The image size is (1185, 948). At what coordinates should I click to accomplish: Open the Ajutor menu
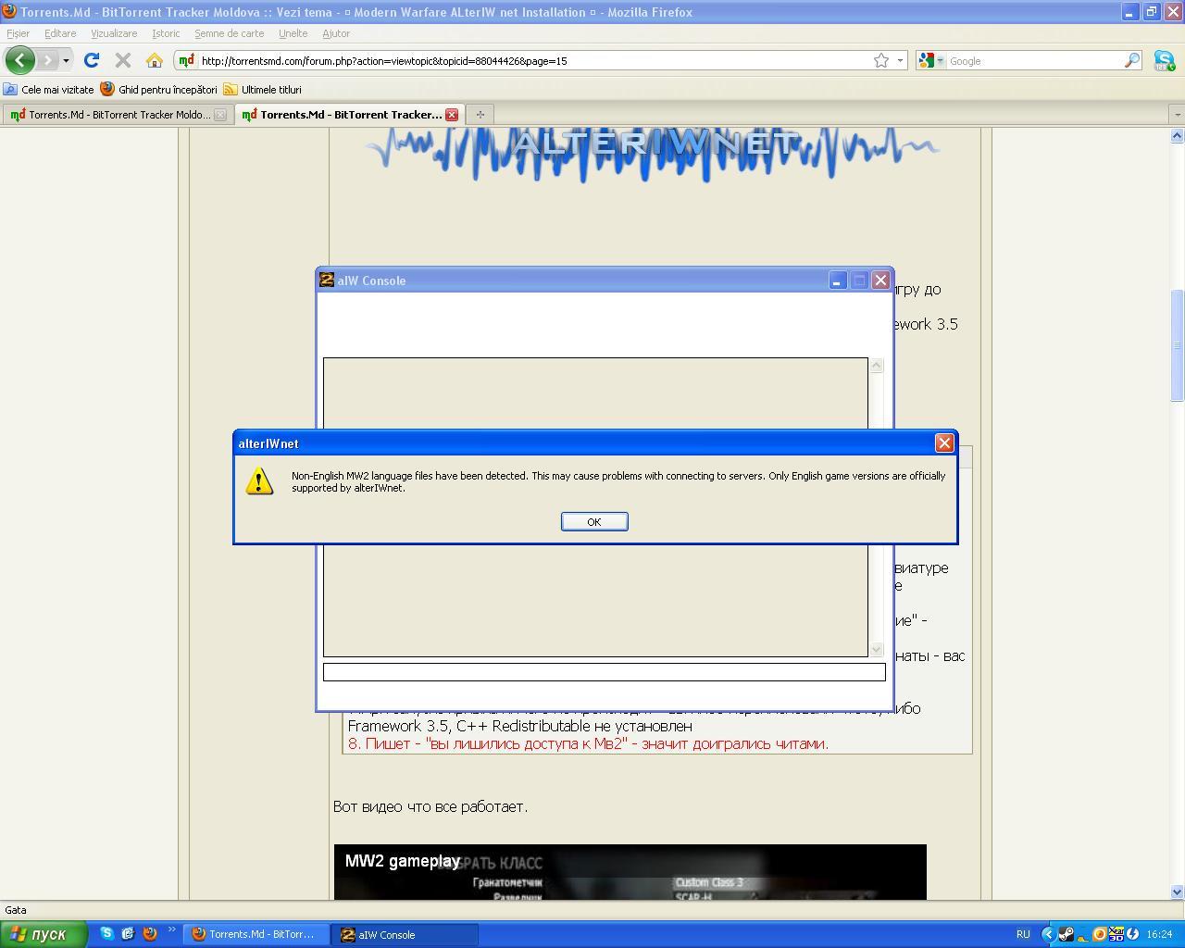pos(336,33)
